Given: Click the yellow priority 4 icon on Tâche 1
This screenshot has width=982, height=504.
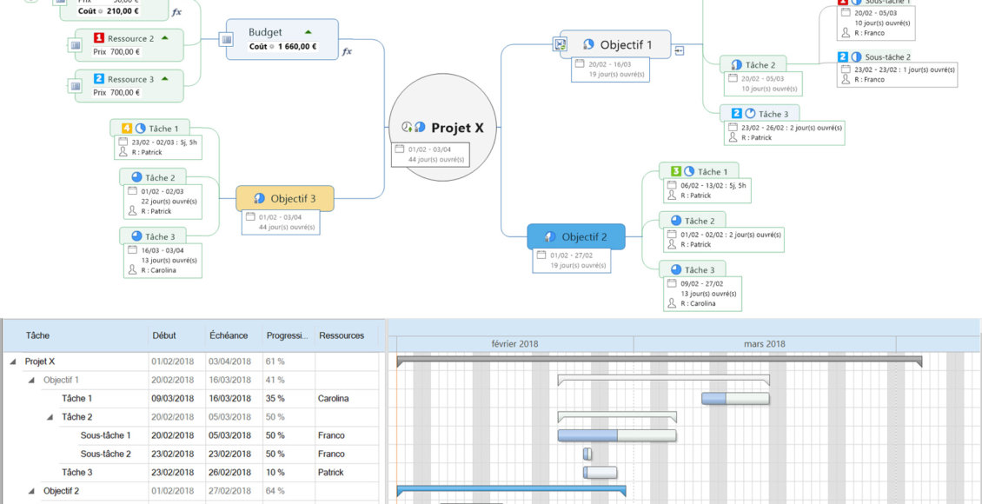Looking at the screenshot, I should (x=126, y=129).
